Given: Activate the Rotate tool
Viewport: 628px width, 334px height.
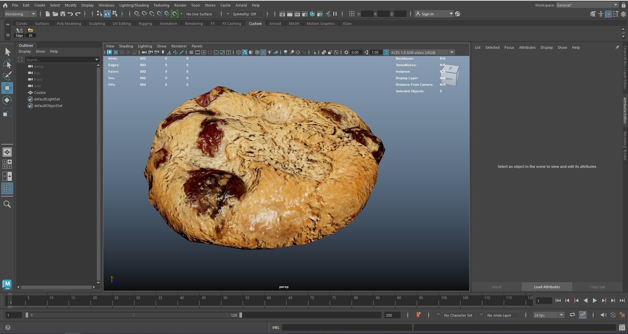Looking at the screenshot, I should click(x=7, y=100).
